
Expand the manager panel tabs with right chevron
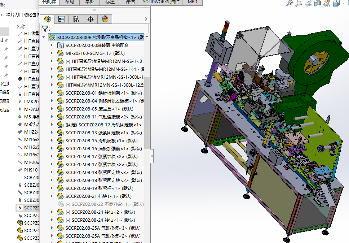click(146, 19)
